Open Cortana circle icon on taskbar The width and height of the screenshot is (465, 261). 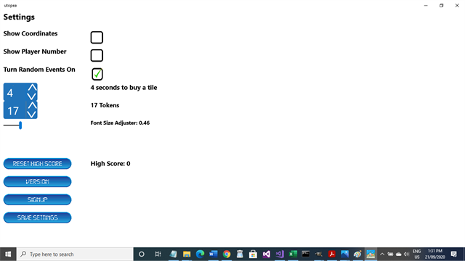(x=142, y=254)
